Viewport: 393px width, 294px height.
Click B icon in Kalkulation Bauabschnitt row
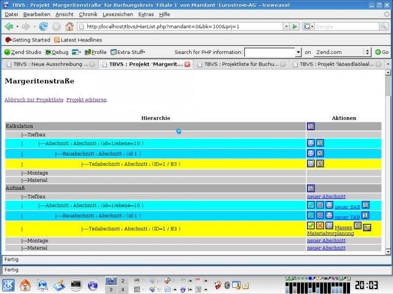pos(320,153)
